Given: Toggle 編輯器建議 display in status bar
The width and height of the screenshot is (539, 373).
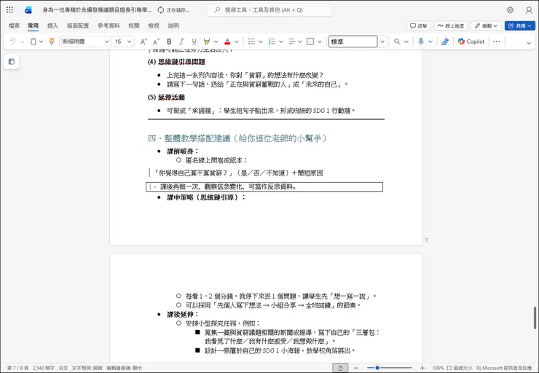Looking at the screenshot, I should click(124, 368).
